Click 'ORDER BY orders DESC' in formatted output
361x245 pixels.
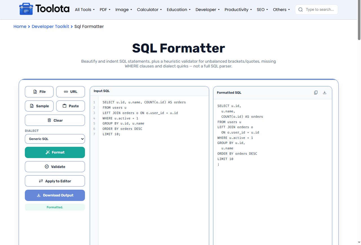pyautogui.click(x=237, y=154)
